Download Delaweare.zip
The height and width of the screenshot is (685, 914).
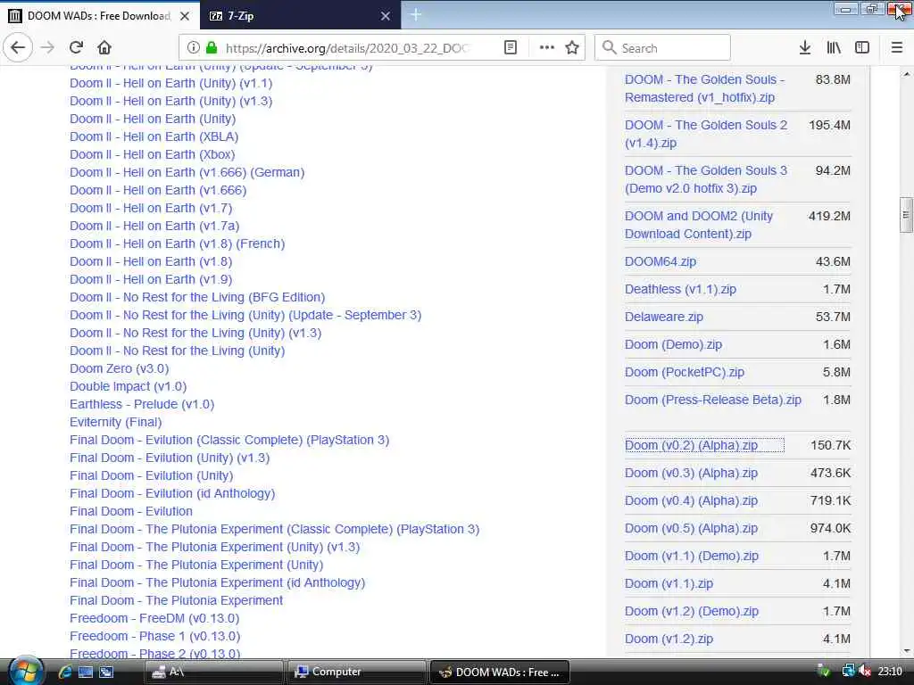click(x=664, y=317)
